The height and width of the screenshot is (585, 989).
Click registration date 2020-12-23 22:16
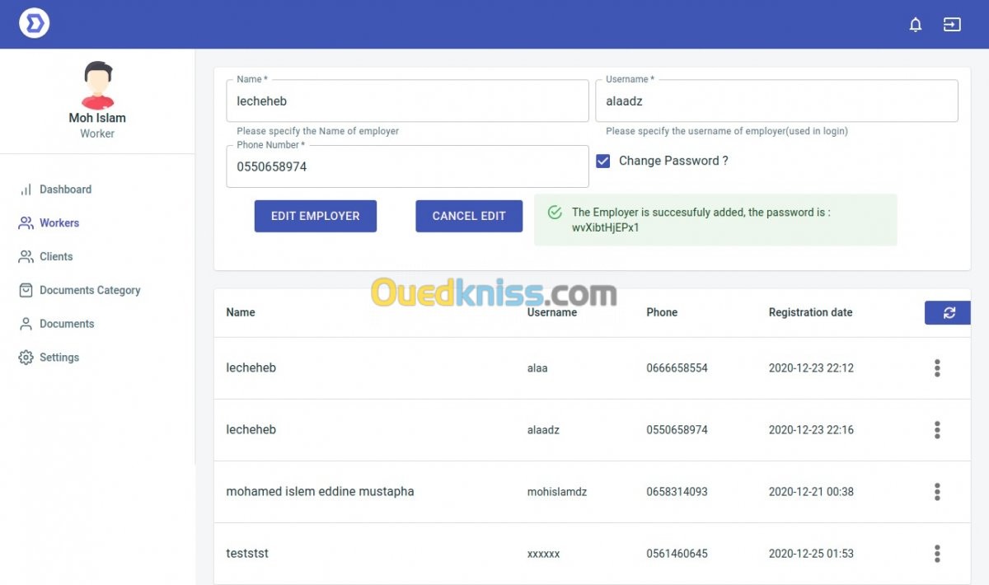pos(811,430)
